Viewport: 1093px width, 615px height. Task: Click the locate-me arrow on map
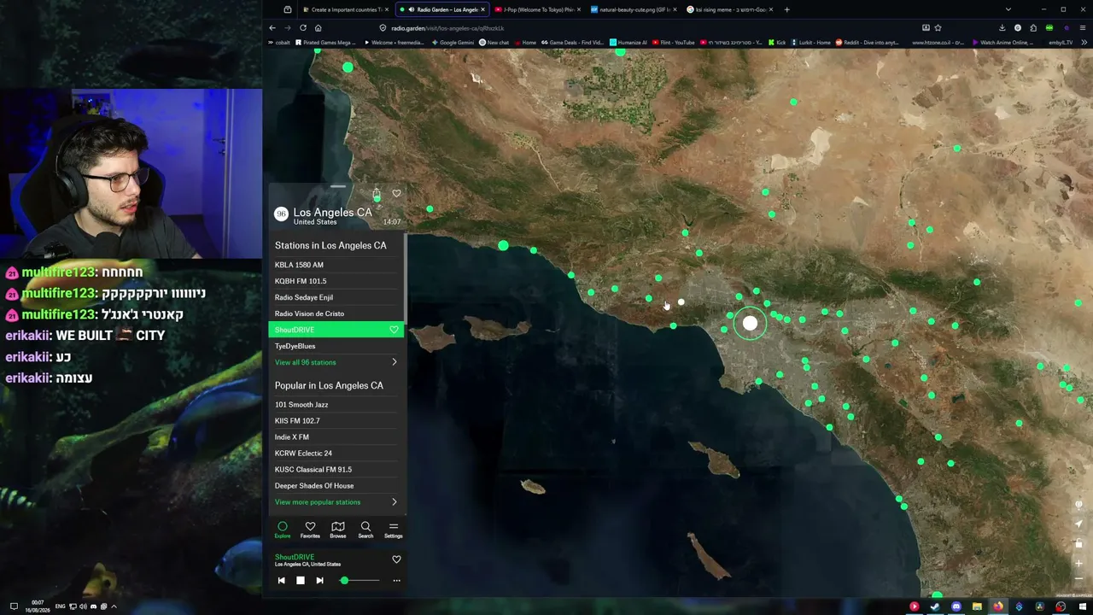tap(1078, 524)
